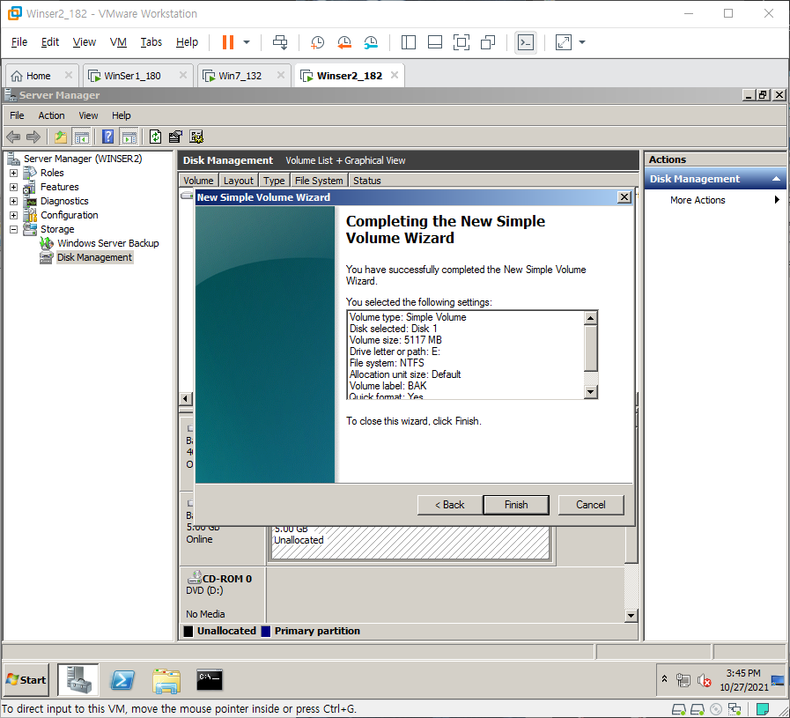The image size is (790, 718).
Task: Toggle the VMware library sidebar
Action: pyautogui.click(x=408, y=42)
